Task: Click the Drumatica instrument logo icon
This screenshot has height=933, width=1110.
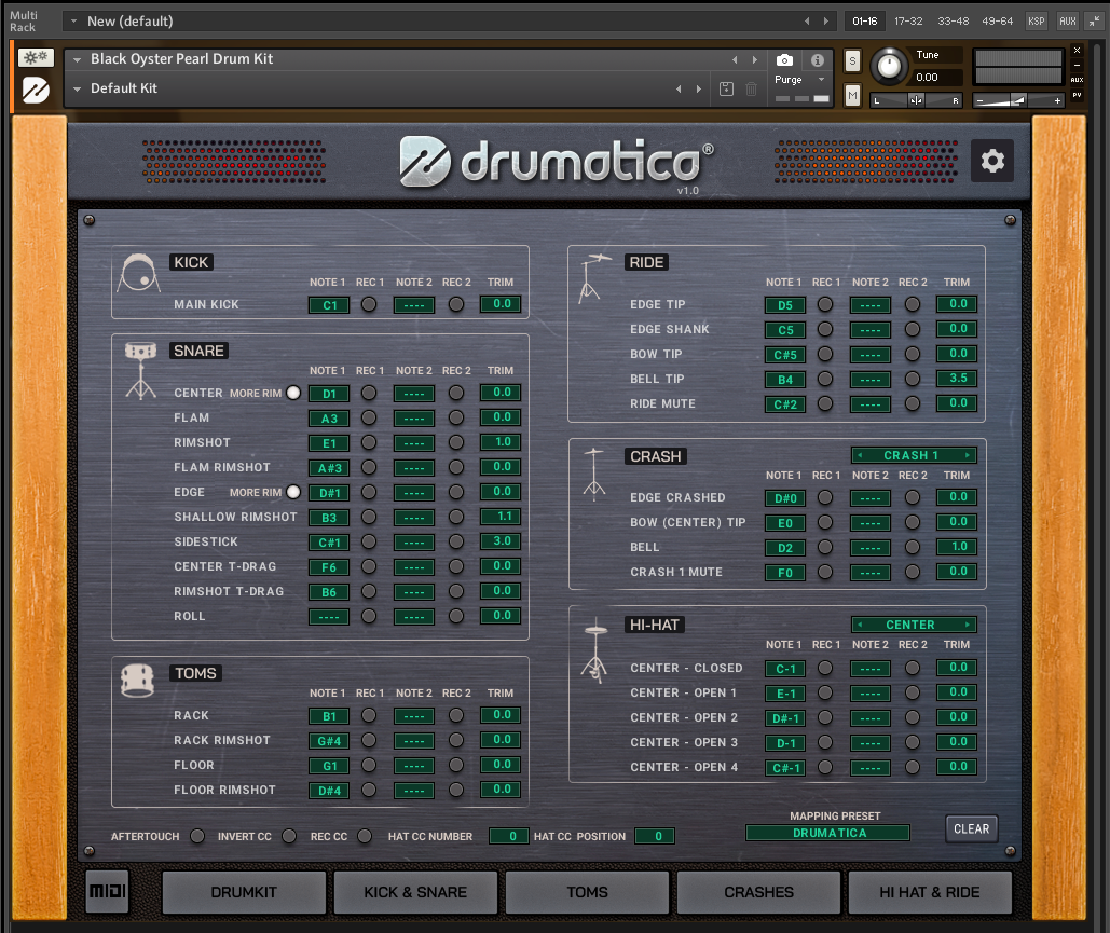Action: [36, 90]
